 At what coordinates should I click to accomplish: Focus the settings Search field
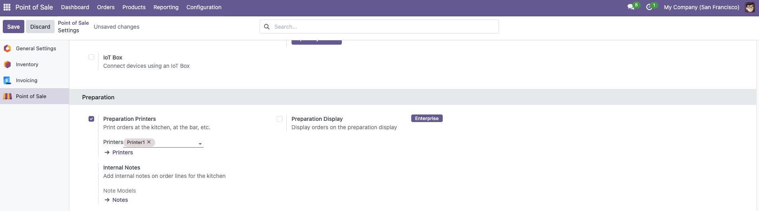(x=379, y=27)
